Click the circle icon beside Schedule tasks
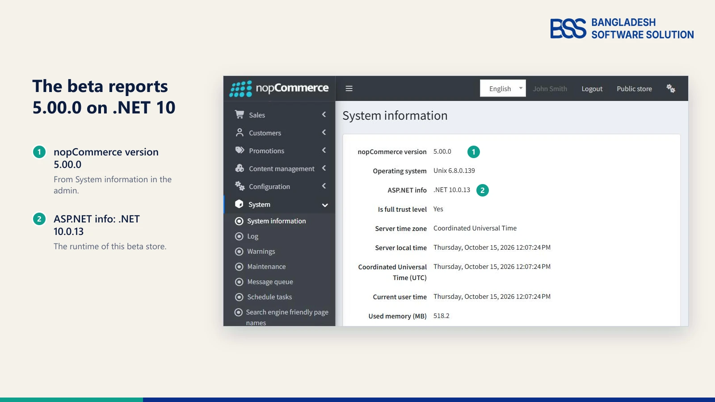The image size is (715, 402). (x=239, y=297)
